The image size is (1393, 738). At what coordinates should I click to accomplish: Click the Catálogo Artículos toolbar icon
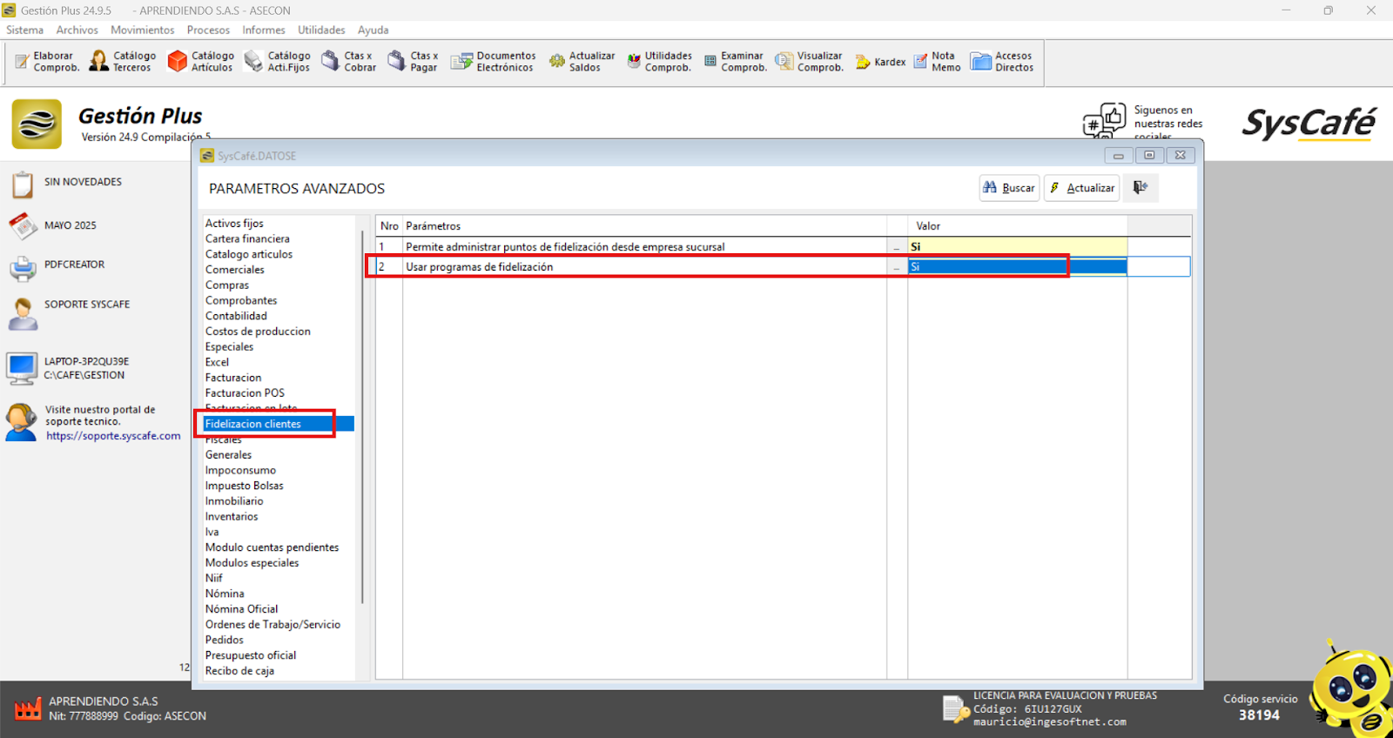click(x=200, y=62)
